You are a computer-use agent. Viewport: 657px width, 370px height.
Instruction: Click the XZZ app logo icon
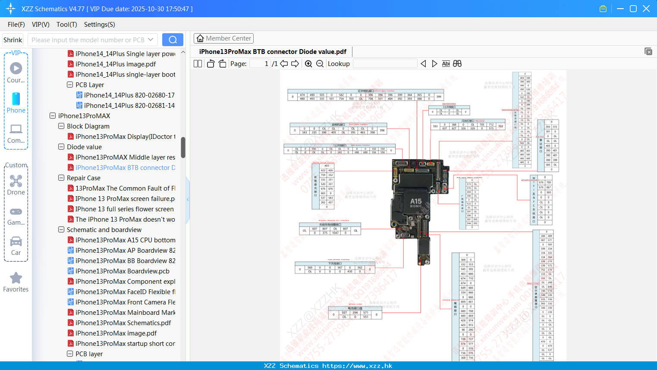tap(11, 9)
